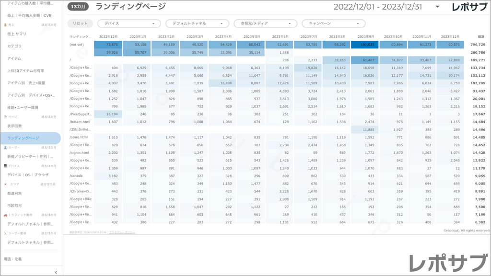The width and height of the screenshot is (491, 276).
Task: Click the large レポサブ watermark logo
Action: (446, 263)
